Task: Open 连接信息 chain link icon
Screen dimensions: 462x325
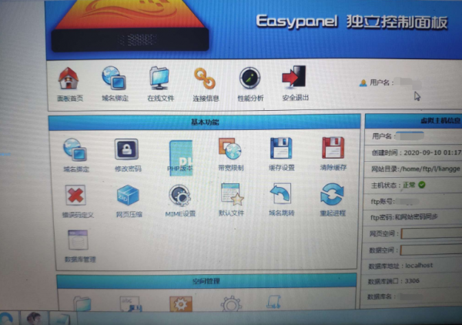Action: click(x=205, y=79)
